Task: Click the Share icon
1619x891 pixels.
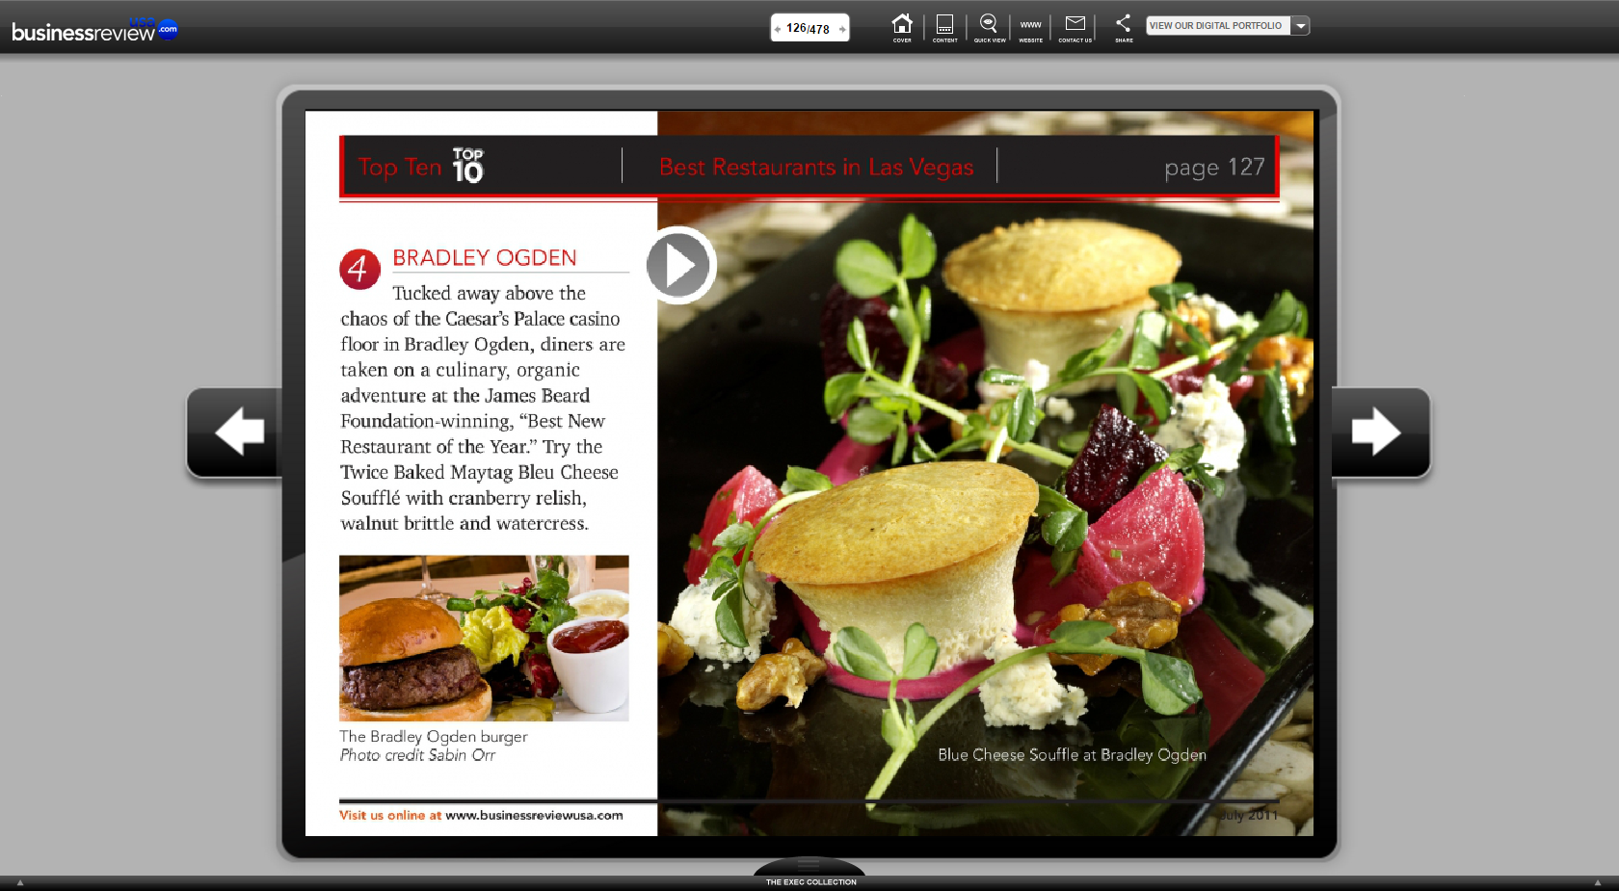Action: pos(1124,27)
